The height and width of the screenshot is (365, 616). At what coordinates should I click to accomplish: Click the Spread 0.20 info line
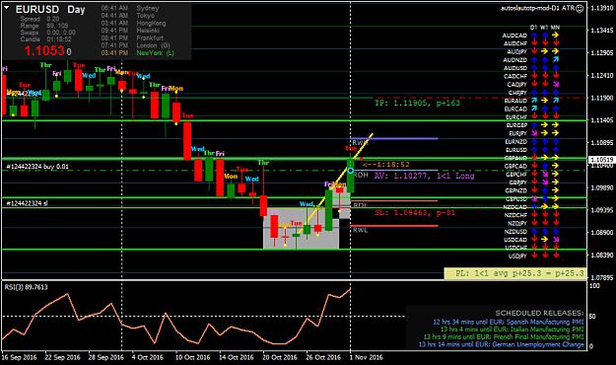39,19
